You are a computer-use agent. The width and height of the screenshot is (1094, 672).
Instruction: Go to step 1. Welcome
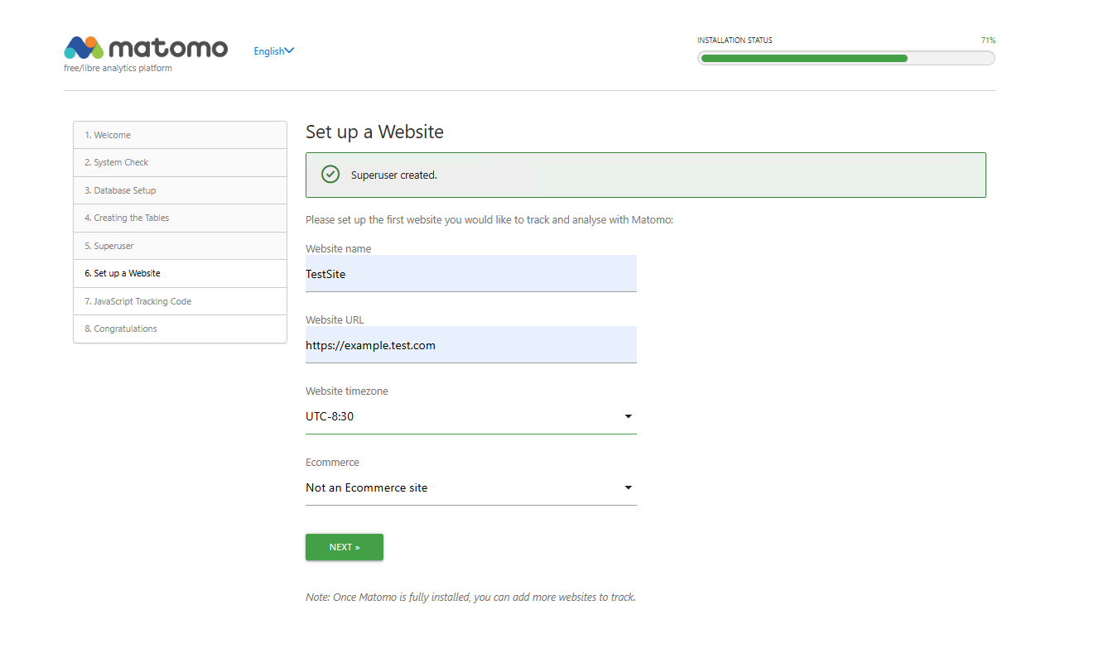(x=180, y=135)
